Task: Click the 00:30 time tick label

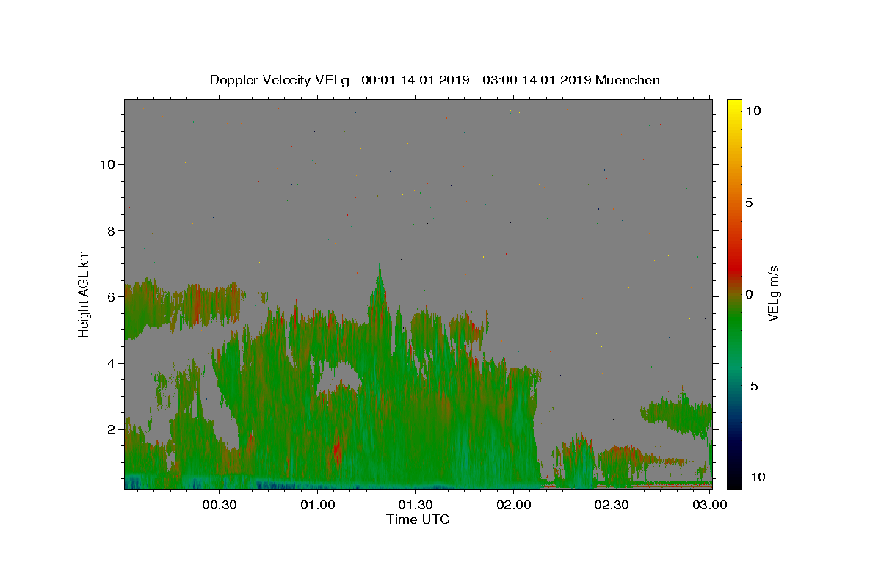Action: click(x=220, y=505)
